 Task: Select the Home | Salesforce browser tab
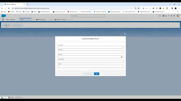tap(14, 4)
